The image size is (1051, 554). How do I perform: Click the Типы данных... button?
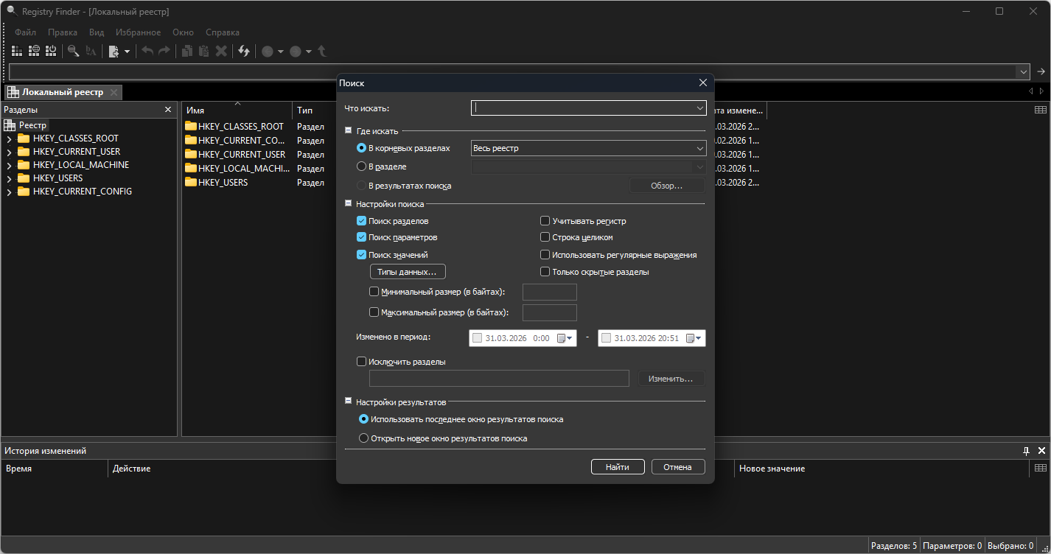[407, 272]
